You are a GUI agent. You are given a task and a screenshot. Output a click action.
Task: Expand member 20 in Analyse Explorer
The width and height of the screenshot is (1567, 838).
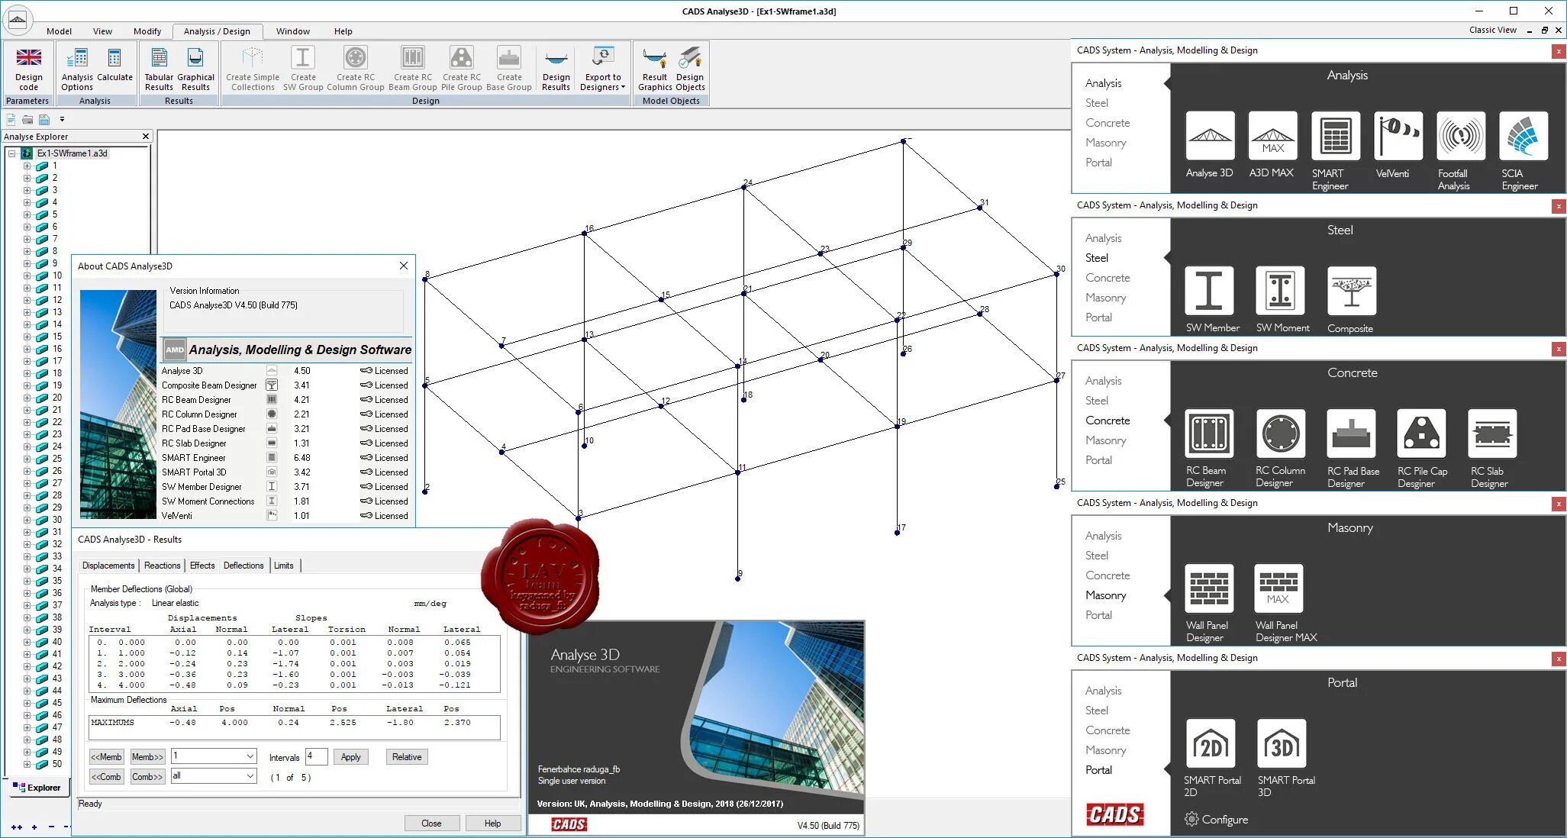(27, 398)
